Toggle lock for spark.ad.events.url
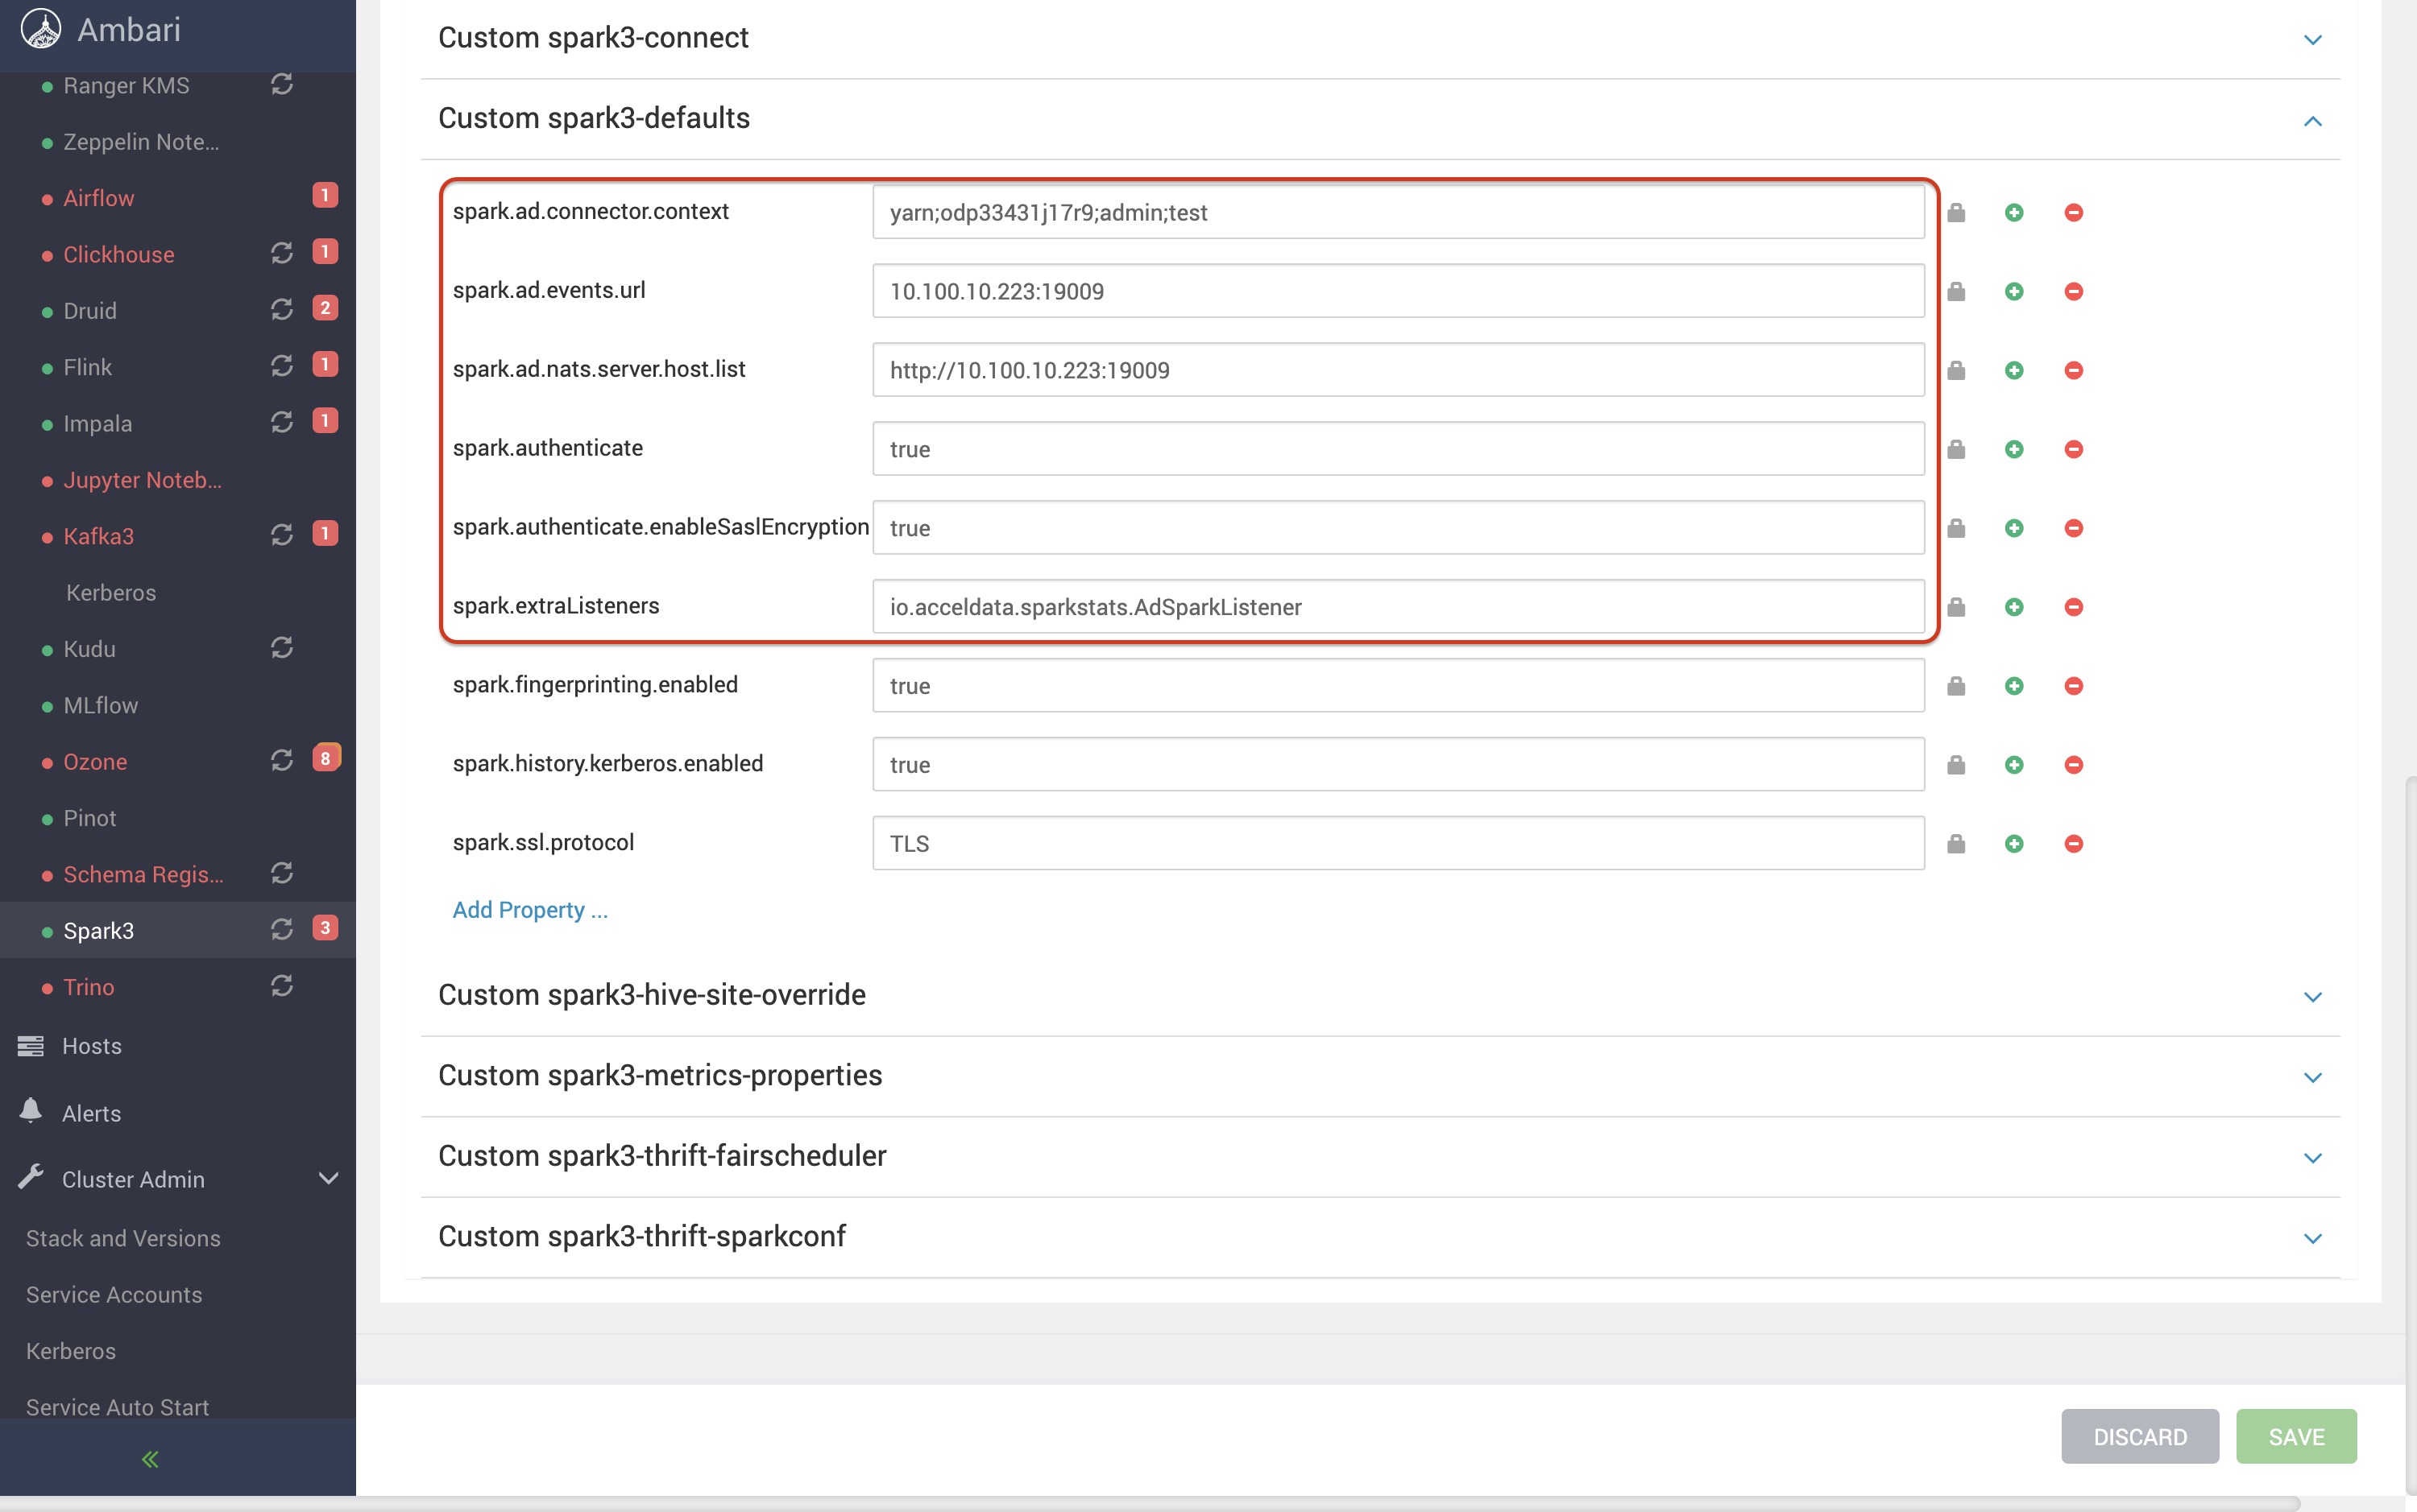This screenshot has height=1512, width=2417. [1956, 291]
